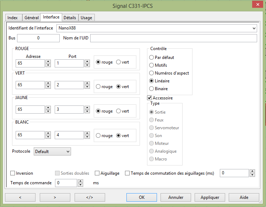Select 'vert' radio in ROUGE group
The image size is (266, 207).
point(119,62)
